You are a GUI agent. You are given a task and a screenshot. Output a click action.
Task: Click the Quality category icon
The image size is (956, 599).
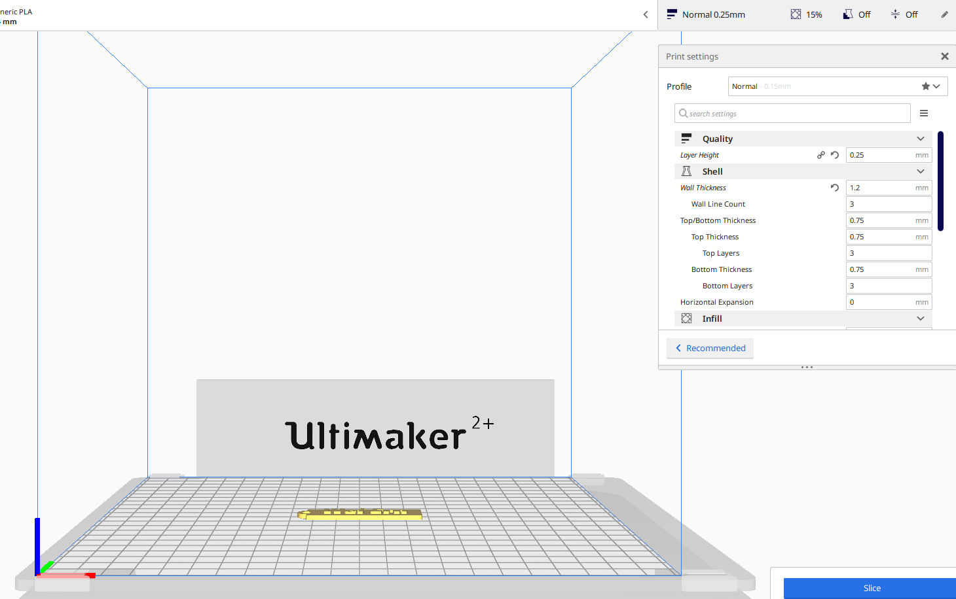click(x=686, y=138)
